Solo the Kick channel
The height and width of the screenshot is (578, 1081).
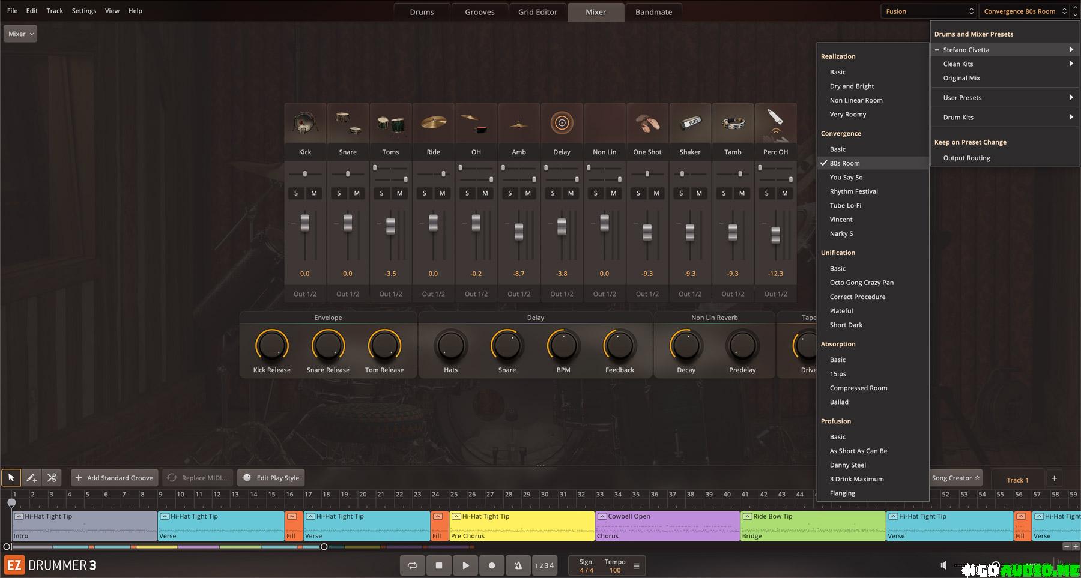(x=296, y=193)
